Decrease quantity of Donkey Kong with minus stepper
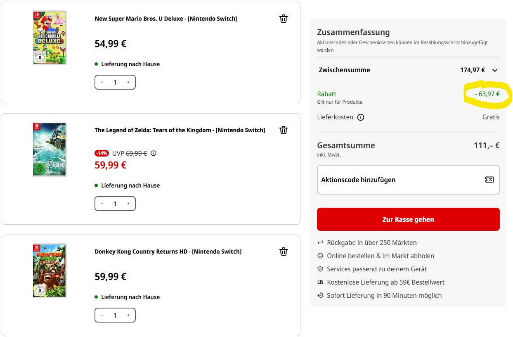 (x=102, y=315)
